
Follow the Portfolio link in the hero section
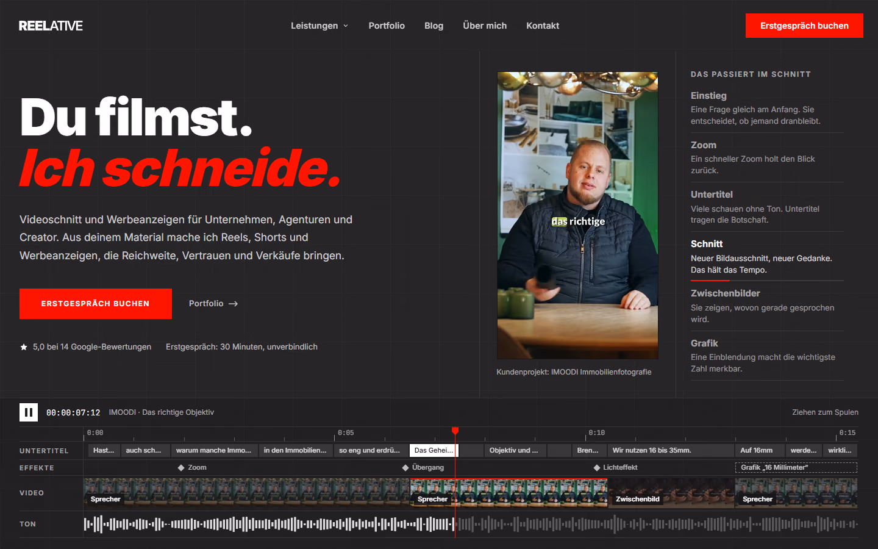213,304
